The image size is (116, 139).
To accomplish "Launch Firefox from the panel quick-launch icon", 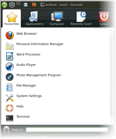I will click(34, 5).
